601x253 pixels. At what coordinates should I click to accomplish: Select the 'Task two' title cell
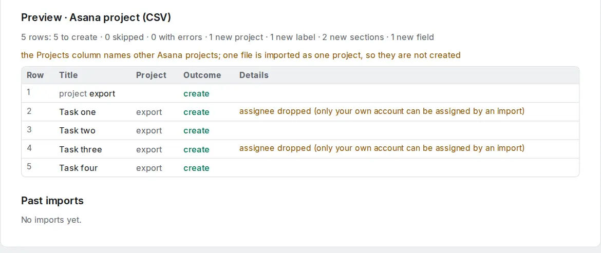point(77,130)
